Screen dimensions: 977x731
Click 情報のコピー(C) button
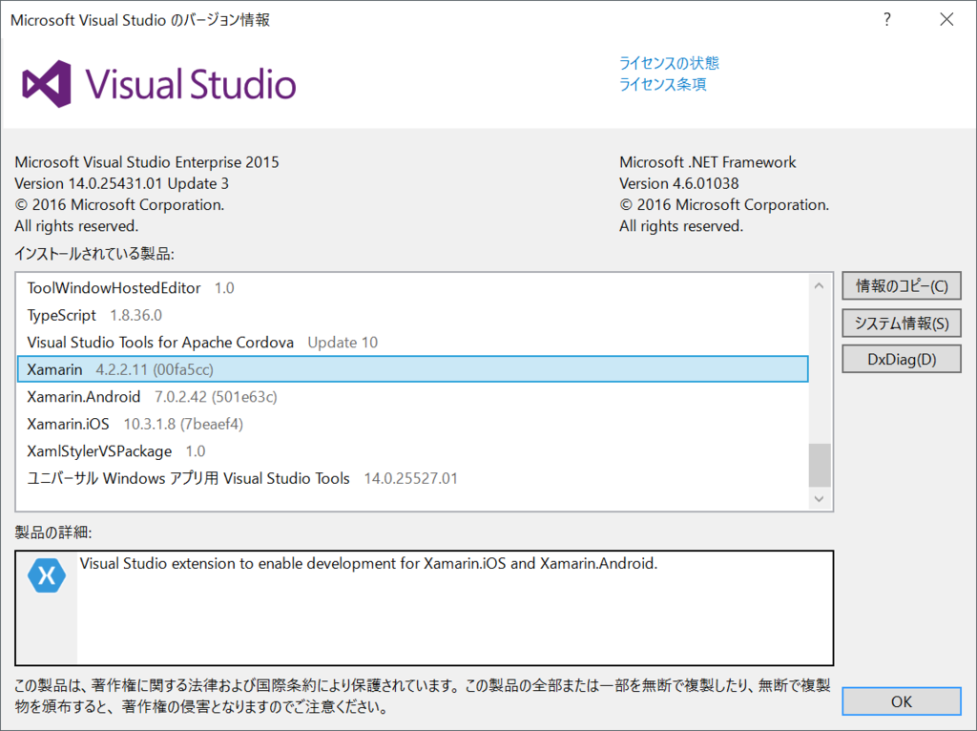[x=902, y=286]
